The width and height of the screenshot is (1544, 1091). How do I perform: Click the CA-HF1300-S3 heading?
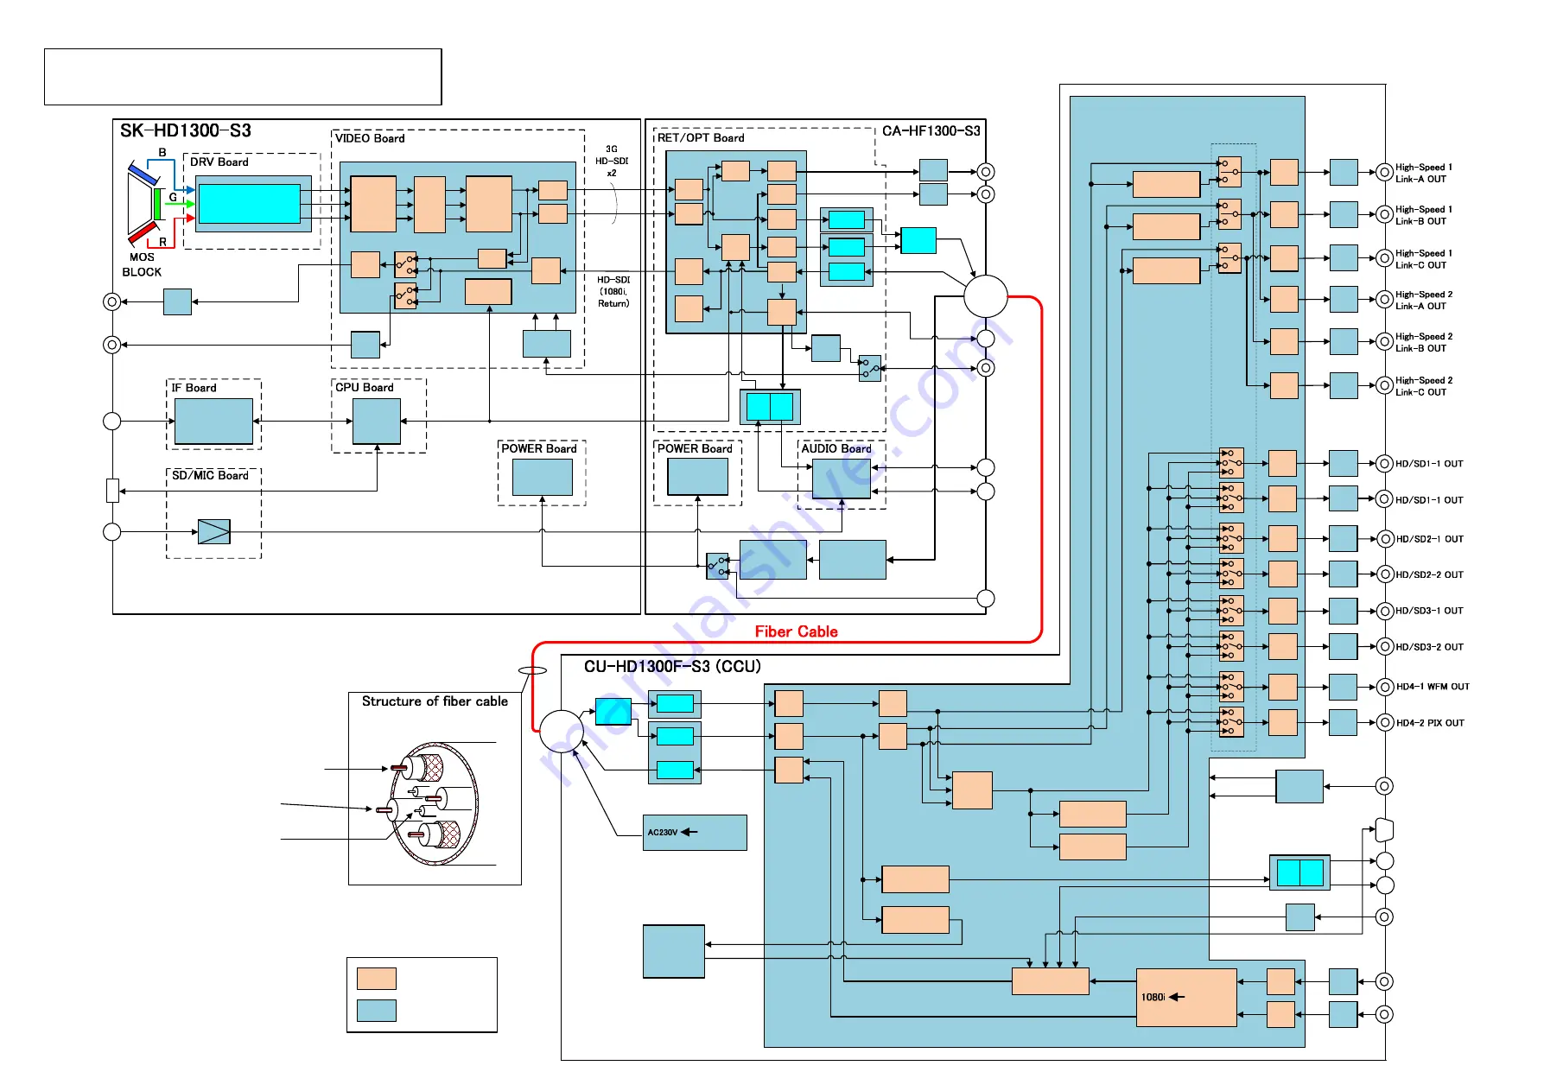(931, 131)
